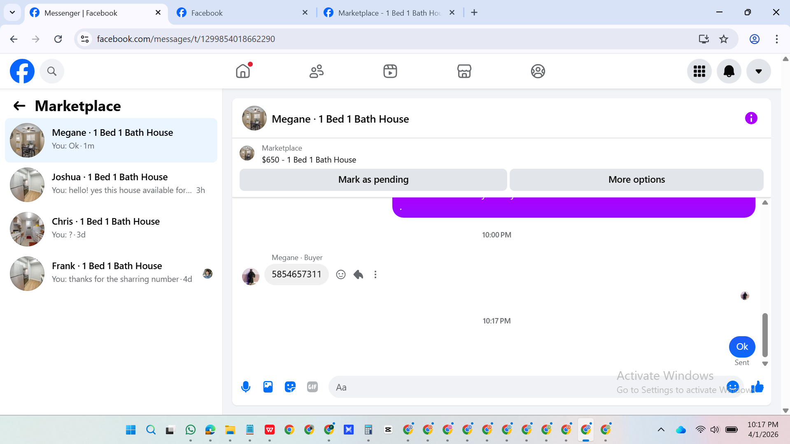Open Chrome three-dot menu
This screenshot has width=790, height=444.
click(x=776, y=39)
